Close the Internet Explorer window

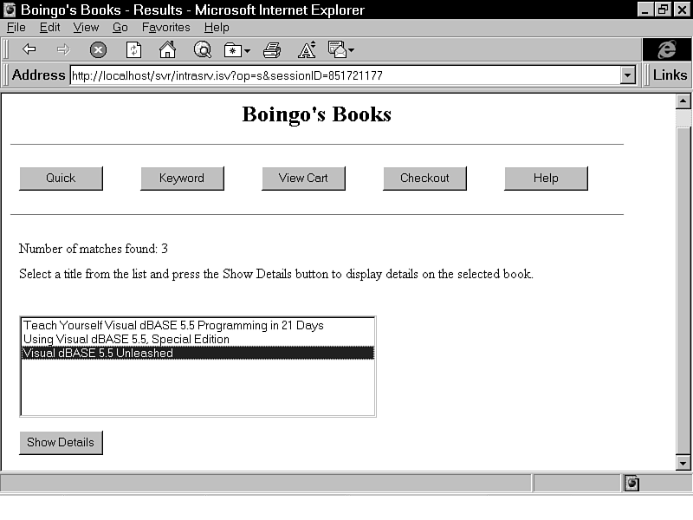click(682, 10)
